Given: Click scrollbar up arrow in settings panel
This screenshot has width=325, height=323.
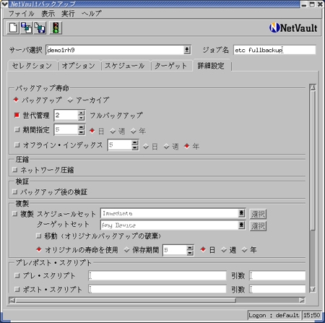Looking at the screenshot, I should [x=313, y=87].
